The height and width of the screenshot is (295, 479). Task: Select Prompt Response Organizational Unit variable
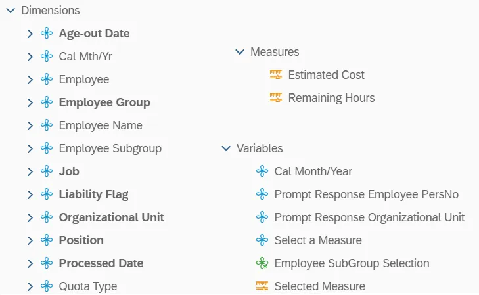[x=369, y=217]
